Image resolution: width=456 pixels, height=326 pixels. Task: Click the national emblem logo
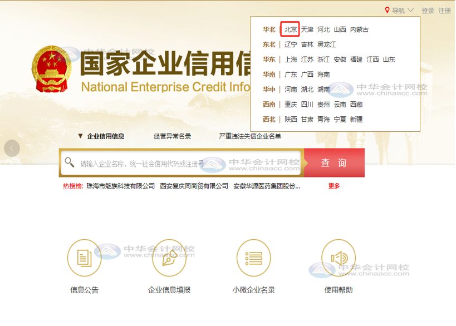[x=51, y=69]
